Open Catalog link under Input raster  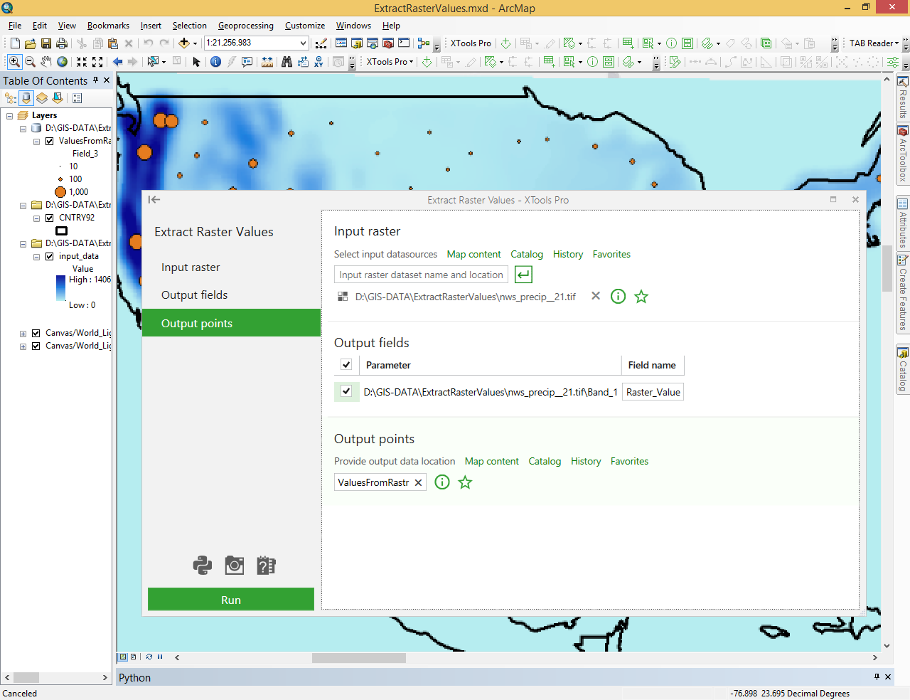527,254
